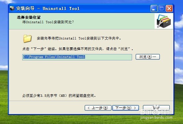Minimize the setup wizard window

[154, 8]
